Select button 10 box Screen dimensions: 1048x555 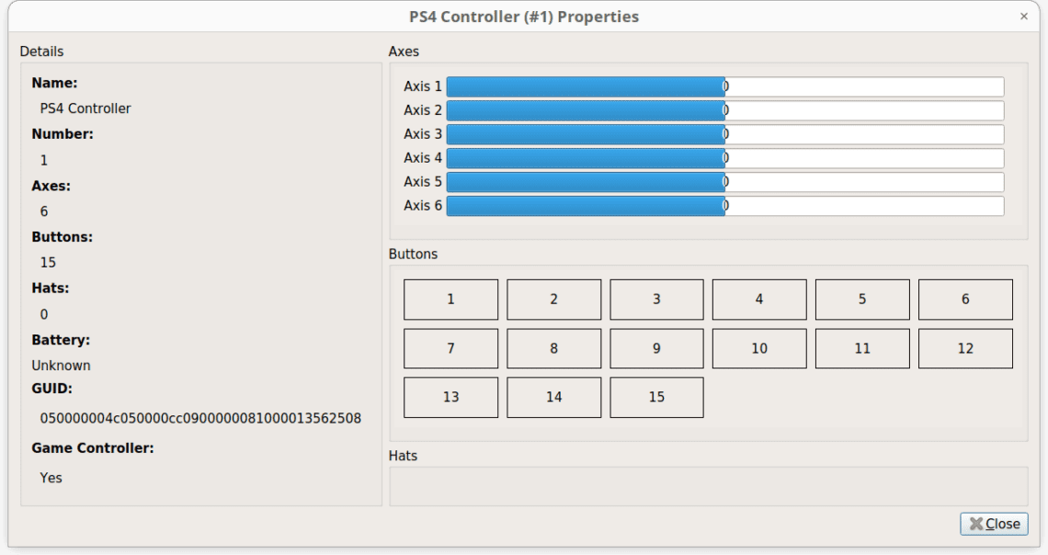pyautogui.click(x=759, y=348)
